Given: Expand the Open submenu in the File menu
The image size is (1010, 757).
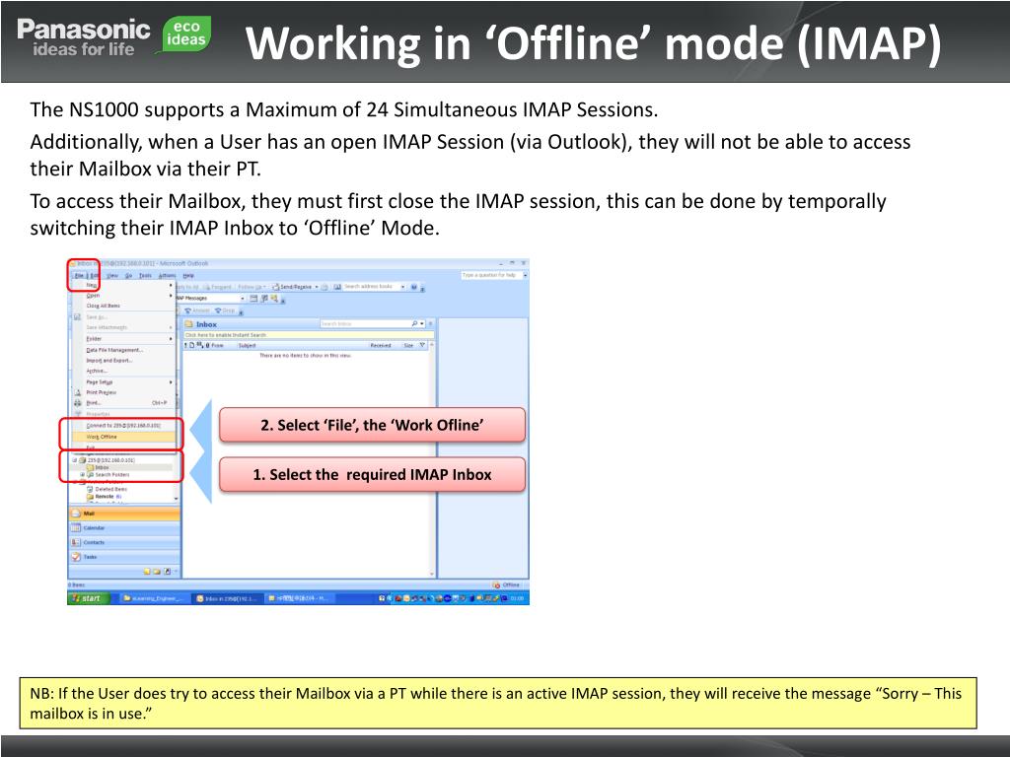Looking at the screenshot, I should point(122,296).
